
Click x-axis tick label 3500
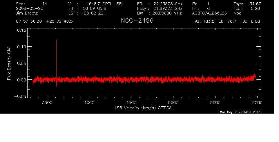pyautogui.click(x=47, y=103)
